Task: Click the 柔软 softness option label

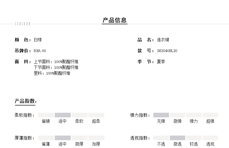Action: (x=79, y=121)
